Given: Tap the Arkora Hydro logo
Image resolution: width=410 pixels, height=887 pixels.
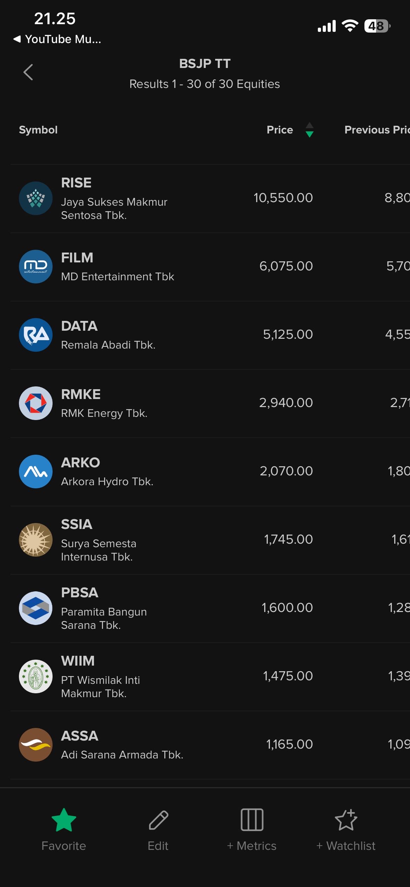Looking at the screenshot, I should [x=36, y=472].
